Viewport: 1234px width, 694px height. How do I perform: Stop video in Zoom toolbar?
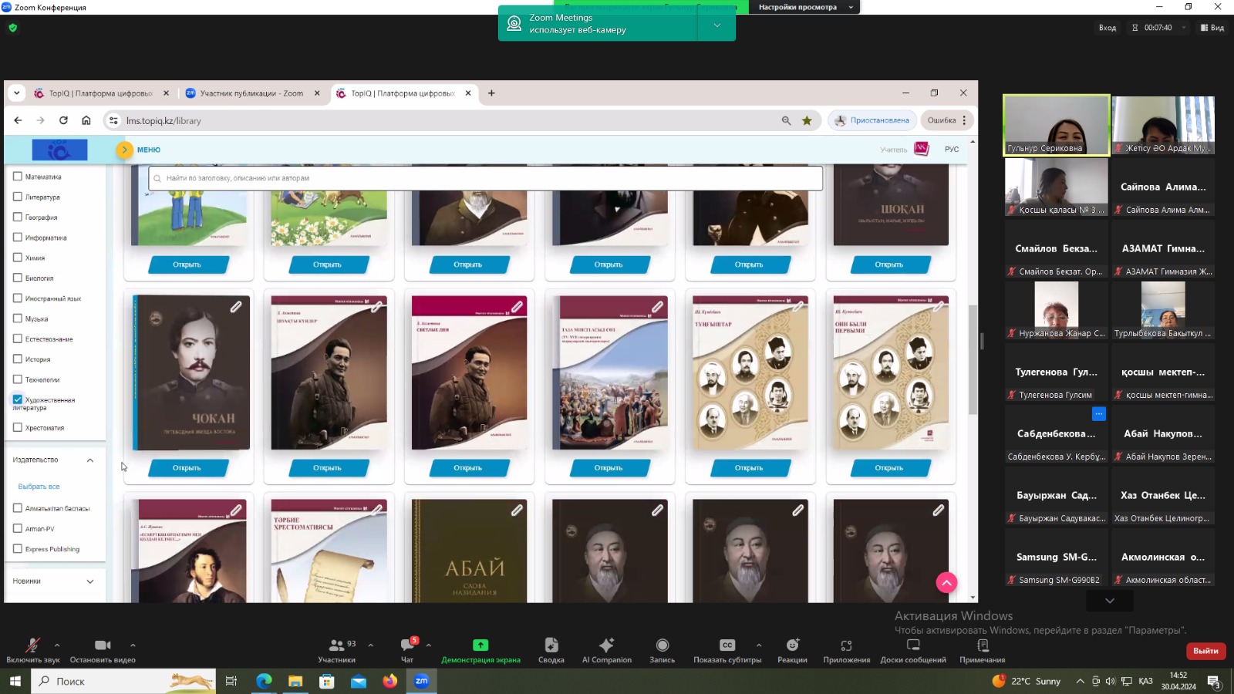point(103,645)
